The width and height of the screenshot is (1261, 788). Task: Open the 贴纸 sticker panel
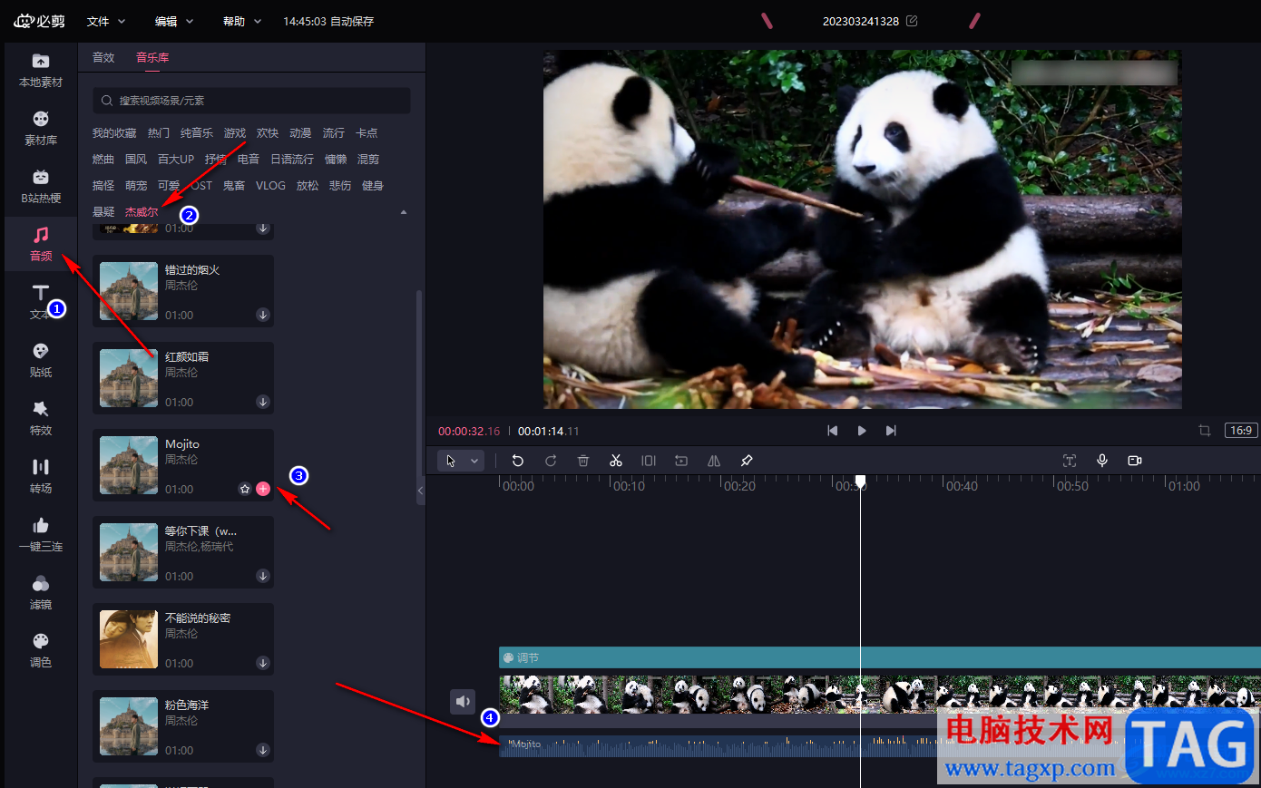(x=41, y=360)
